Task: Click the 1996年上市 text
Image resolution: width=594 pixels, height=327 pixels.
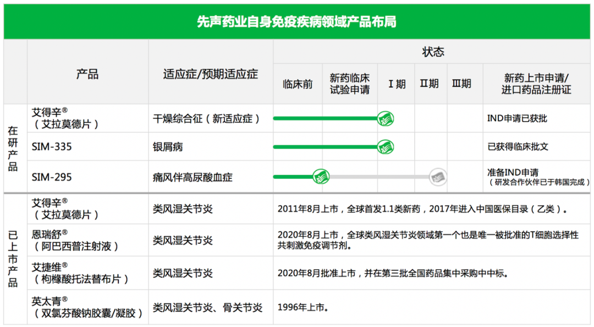Action: click(x=302, y=307)
